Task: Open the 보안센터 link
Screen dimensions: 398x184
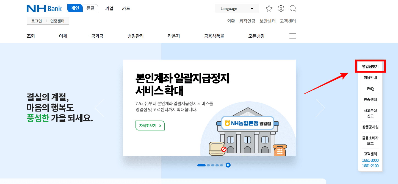Action: point(267,21)
